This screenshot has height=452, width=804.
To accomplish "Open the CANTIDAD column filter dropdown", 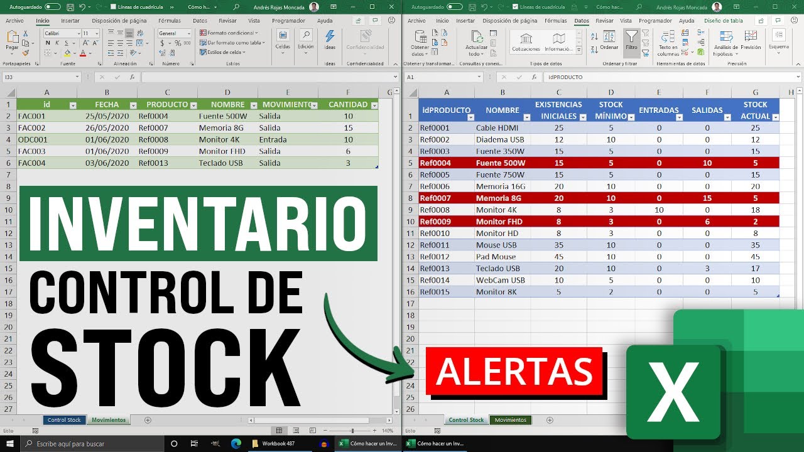I will click(375, 105).
